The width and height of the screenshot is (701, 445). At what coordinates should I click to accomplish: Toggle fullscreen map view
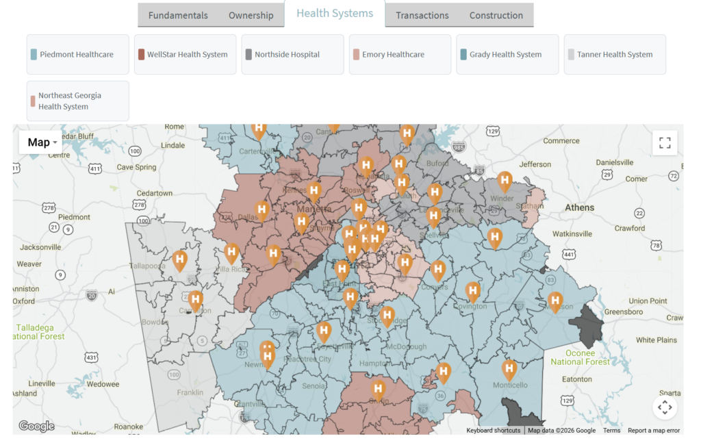click(664, 142)
